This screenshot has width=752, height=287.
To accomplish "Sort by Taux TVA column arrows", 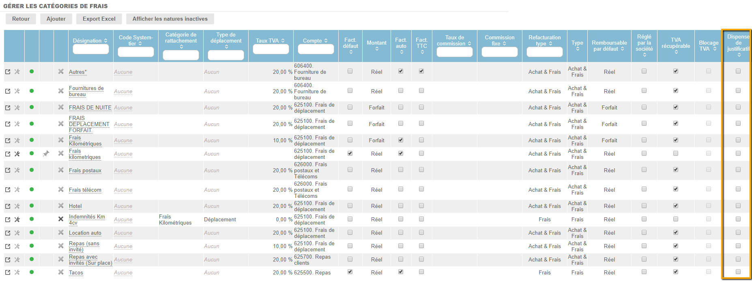I will click(x=270, y=41).
